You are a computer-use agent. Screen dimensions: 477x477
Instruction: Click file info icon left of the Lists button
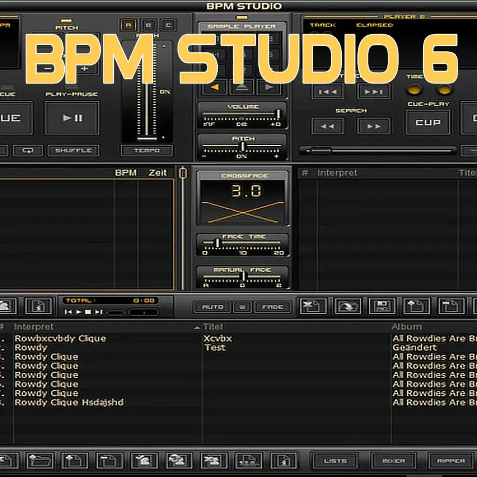283,461
